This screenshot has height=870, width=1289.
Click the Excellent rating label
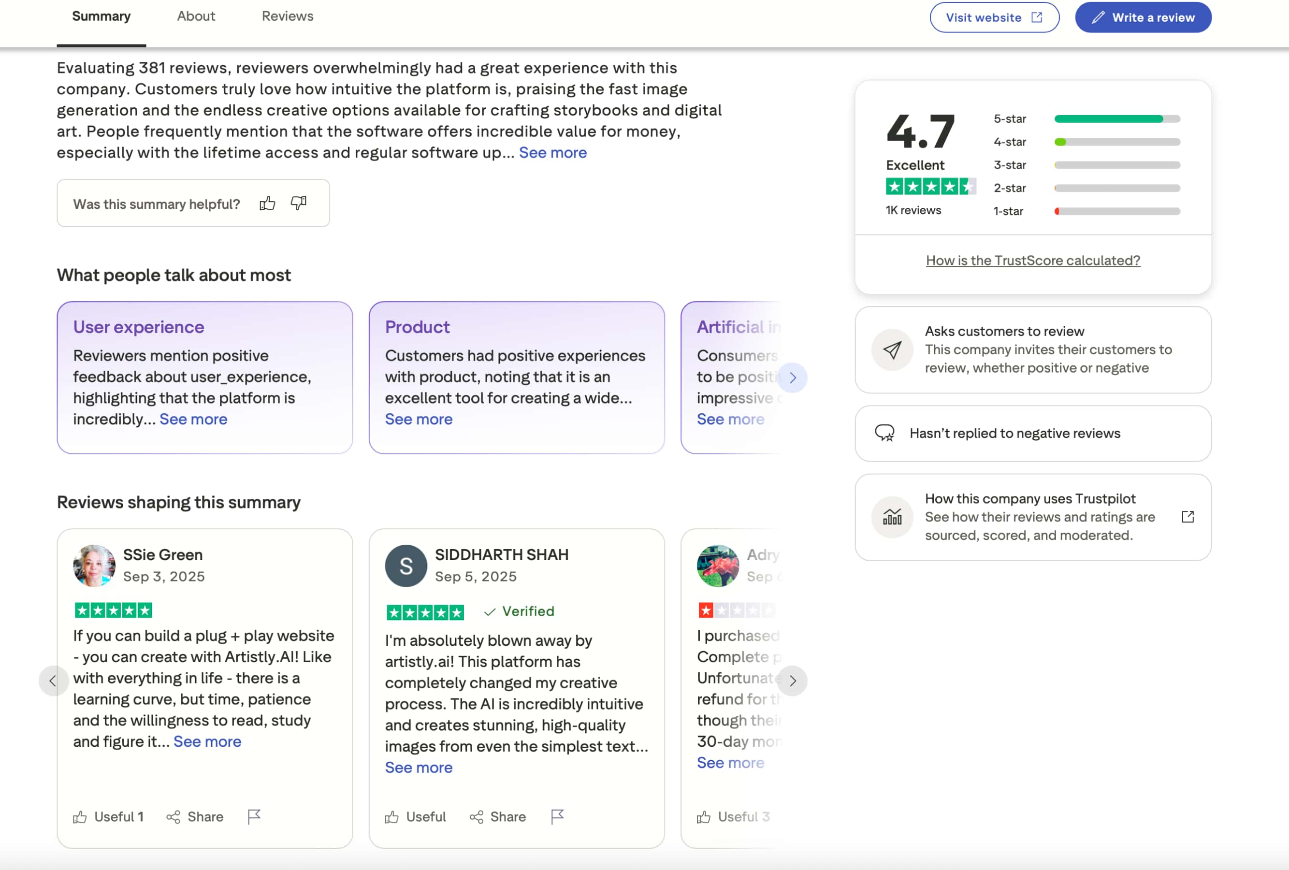914,165
